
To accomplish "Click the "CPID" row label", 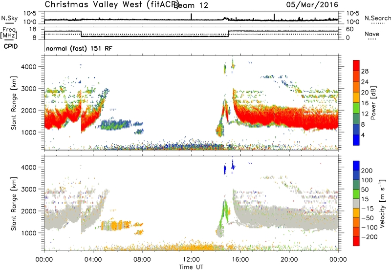I will [11, 46].
